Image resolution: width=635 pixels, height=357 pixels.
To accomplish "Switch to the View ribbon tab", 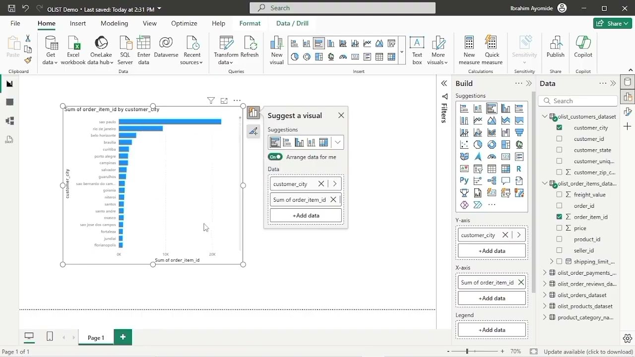I will pyautogui.click(x=149, y=23).
